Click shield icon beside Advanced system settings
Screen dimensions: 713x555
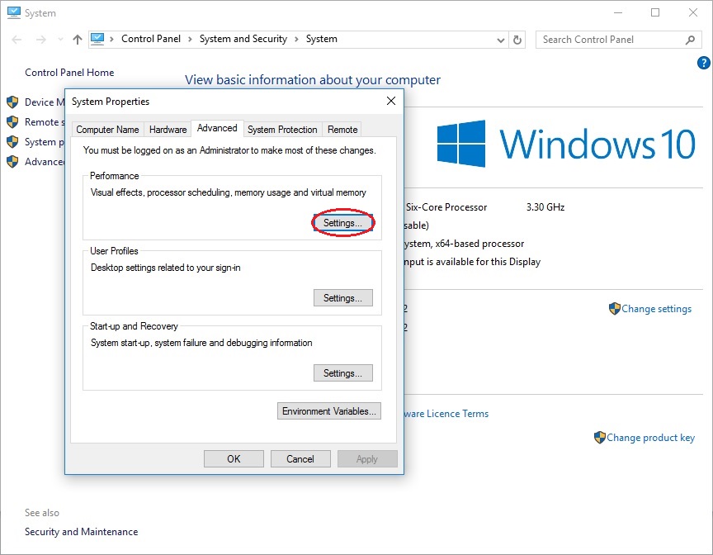(12, 162)
